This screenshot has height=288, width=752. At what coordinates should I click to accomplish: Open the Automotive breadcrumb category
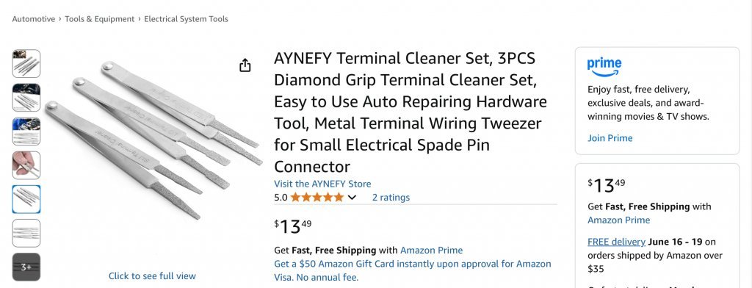pyautogui.click(x=34, y=19)
